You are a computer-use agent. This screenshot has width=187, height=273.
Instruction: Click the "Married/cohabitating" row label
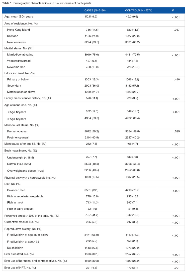click(20, 54)
